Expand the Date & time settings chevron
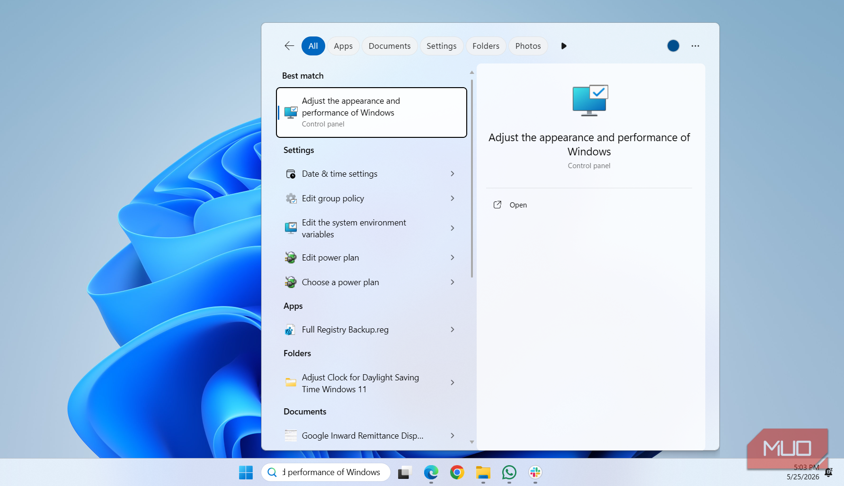 tap(453, 174)
